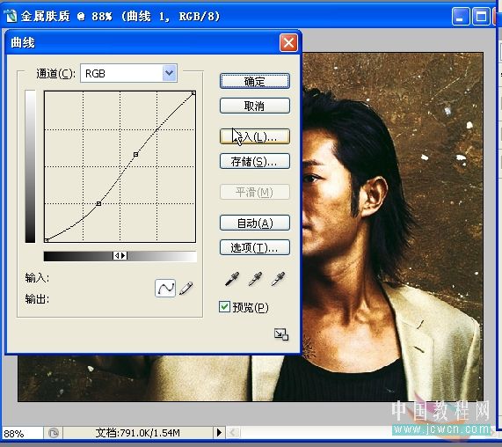The image size is (502, 447).
Task: Toggle the gradient bar direction arrows
Action: click(x=120, y=255)
